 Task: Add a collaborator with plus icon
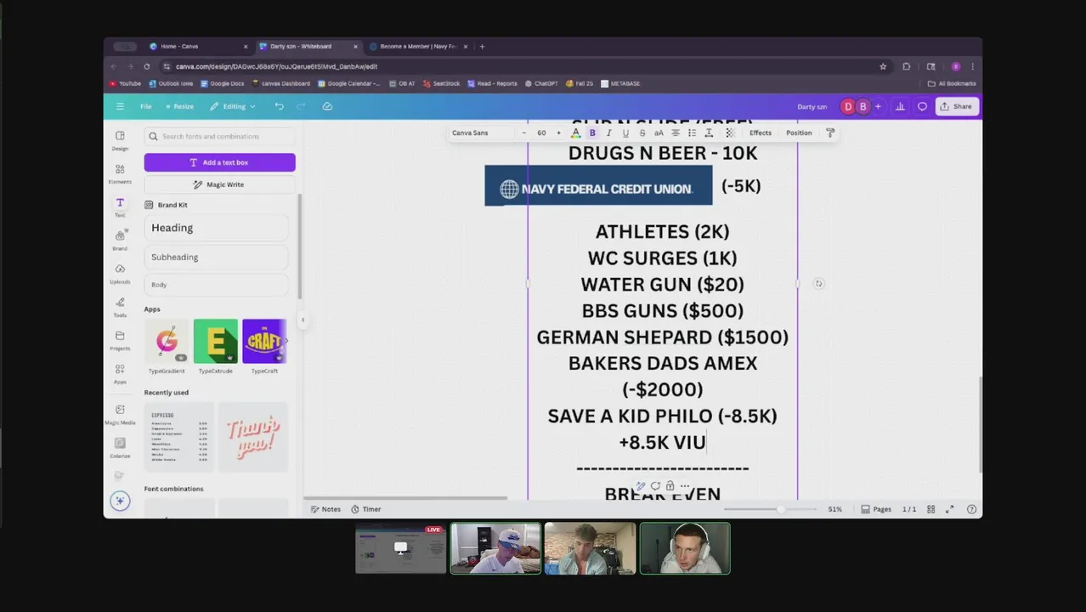tap(878, 106)
